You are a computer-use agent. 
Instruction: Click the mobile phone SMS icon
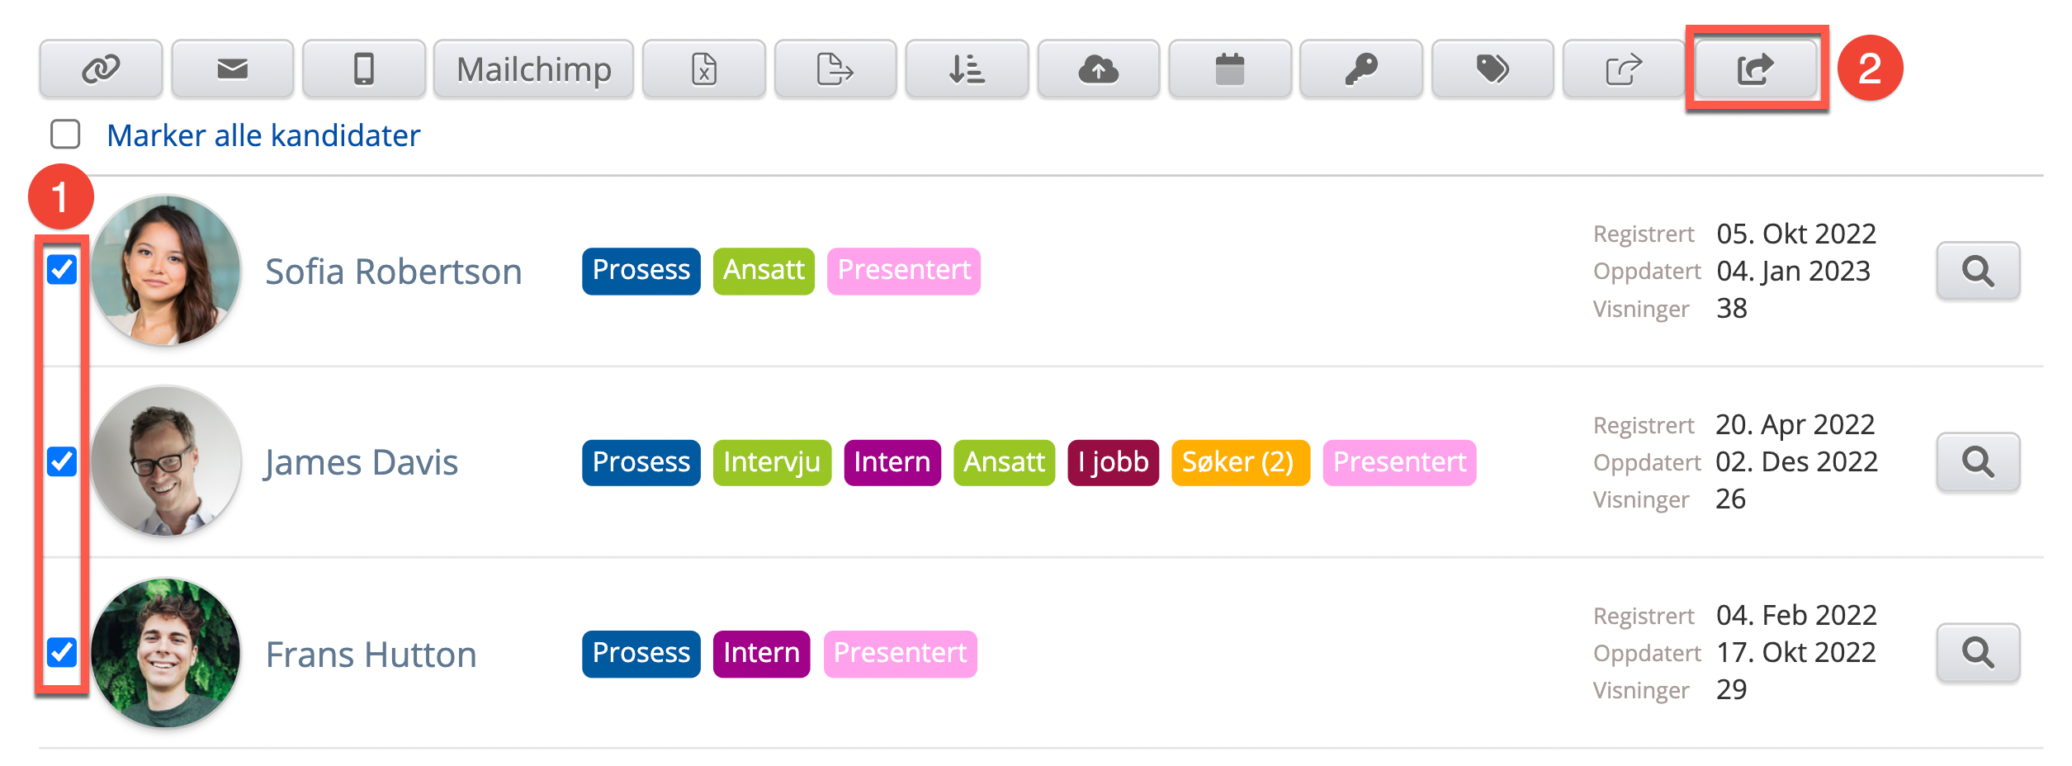tap(364, 69)
